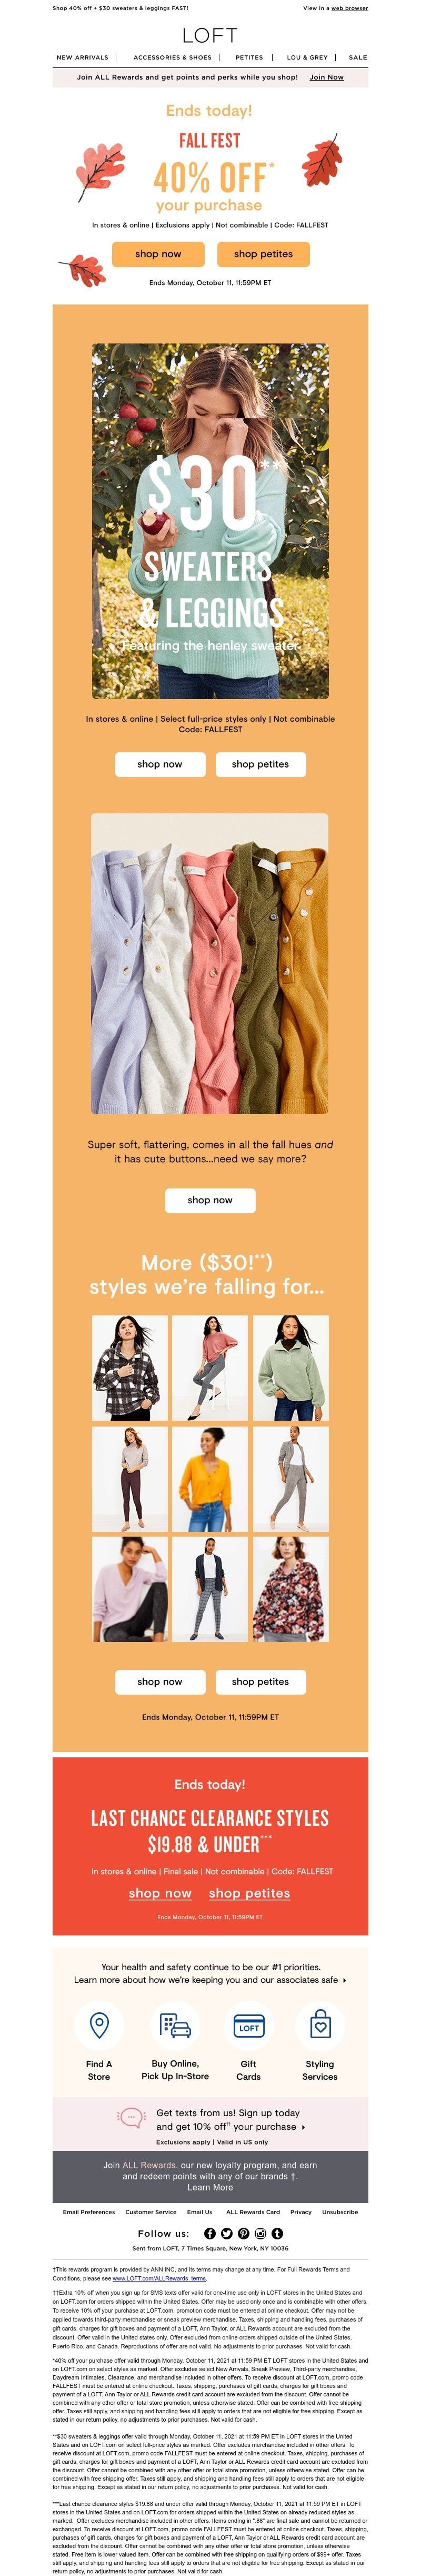Viewport: 421px width, 2576px height.
Task: Select the SALE navigation item
Action: tap(358, 58)
